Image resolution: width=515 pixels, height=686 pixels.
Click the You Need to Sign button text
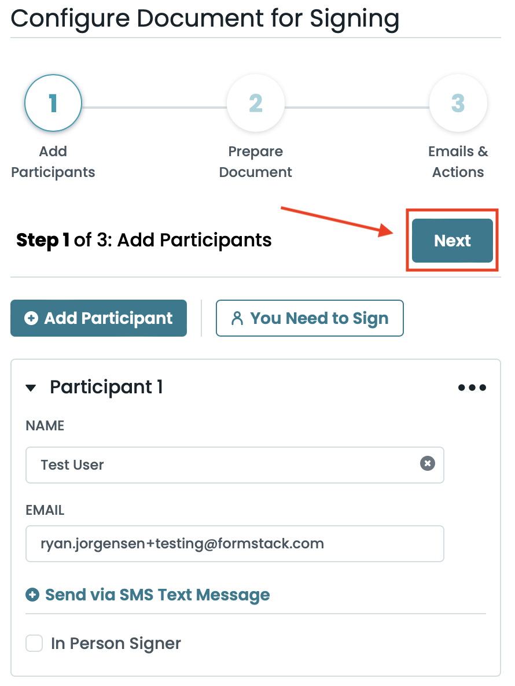pyautogui.click(x=319, y=318)
